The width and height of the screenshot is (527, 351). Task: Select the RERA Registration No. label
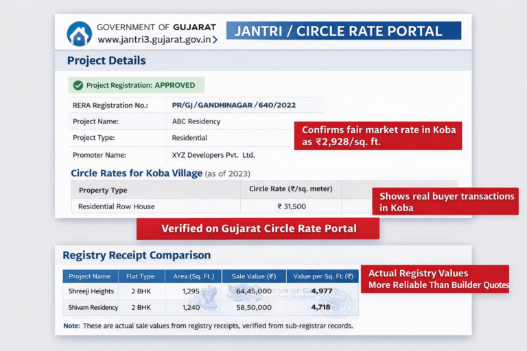(x=110, y=106)
